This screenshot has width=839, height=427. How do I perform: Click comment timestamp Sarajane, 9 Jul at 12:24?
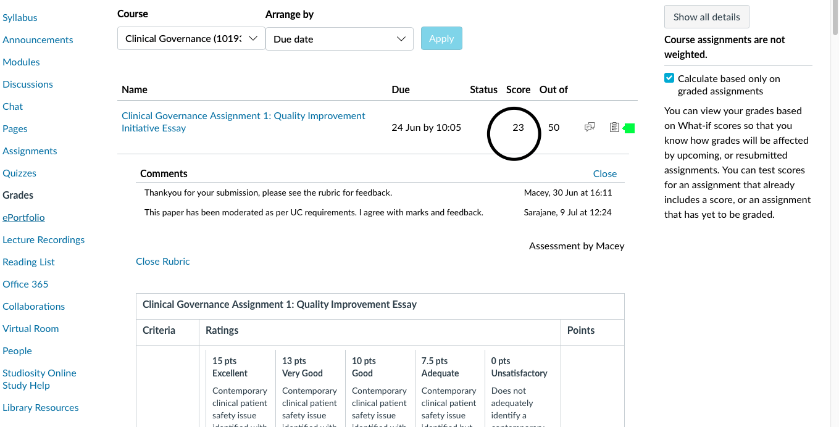(567, 212)
